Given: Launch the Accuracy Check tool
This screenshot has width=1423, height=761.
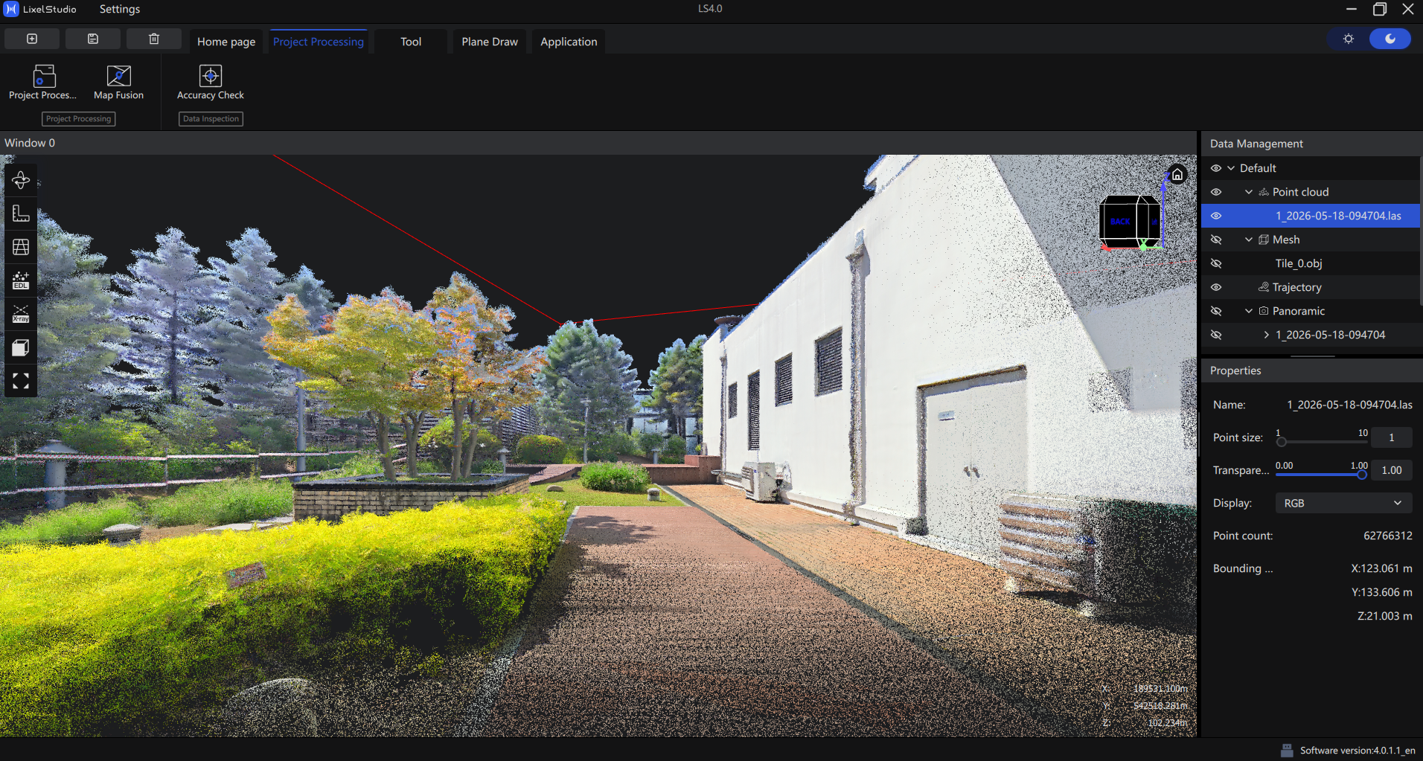Looking at the screenshot, I should pyautogui.click(x=211, y=83).
